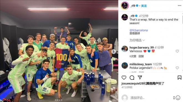This screenshot has height=102, width=183.
Task: Like milikxlewy_team's comment
Action: click(177, 68)
